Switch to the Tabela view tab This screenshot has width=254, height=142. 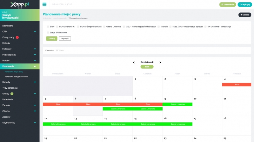(x=60, y=50)
